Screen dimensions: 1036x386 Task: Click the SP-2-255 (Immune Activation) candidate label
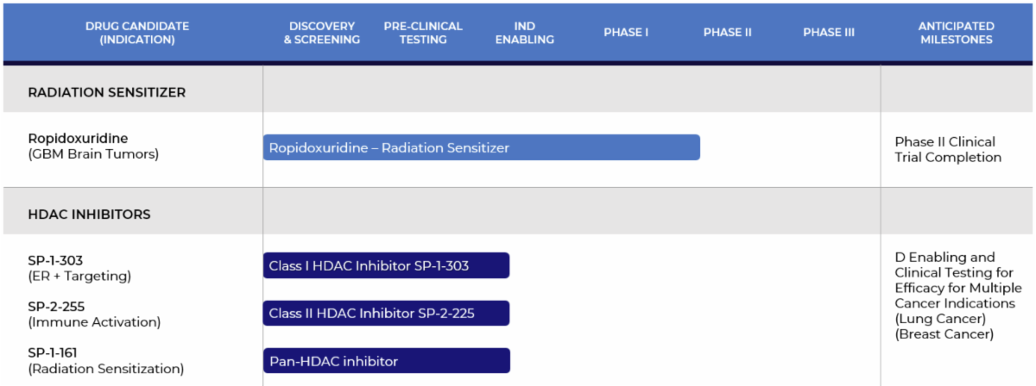point(94,314)
